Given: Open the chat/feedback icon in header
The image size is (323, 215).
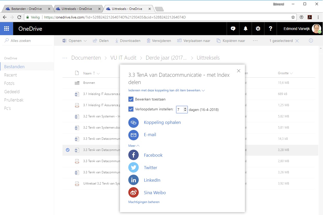Looking at the screenshot, I should [233, 29].
